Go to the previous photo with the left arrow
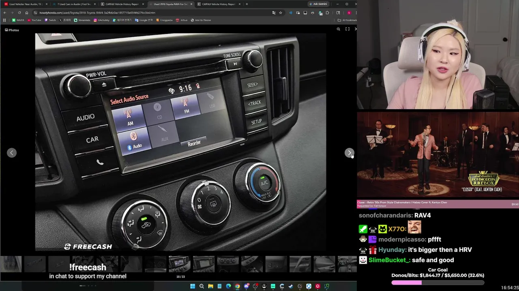Viewport: 519px width, 291px height. tap(12, 153)
